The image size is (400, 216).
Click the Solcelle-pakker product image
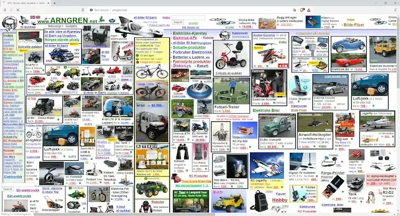30,37
